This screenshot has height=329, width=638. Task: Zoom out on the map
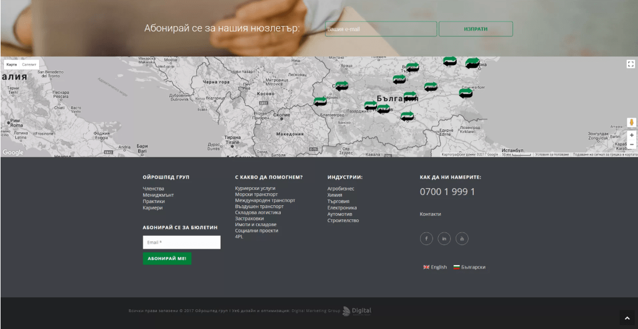click(x=631, y=144)
